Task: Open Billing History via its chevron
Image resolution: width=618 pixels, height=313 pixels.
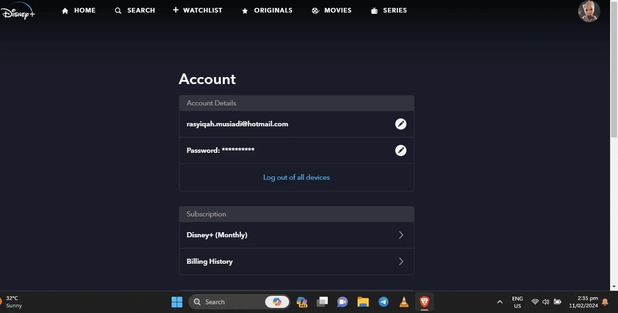Action: [x=401, y=261]
